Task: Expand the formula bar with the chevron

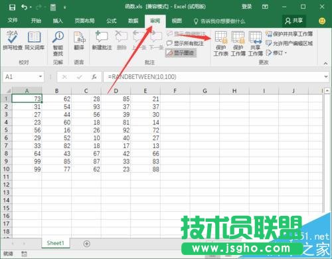Action: (x=326, y=76)
